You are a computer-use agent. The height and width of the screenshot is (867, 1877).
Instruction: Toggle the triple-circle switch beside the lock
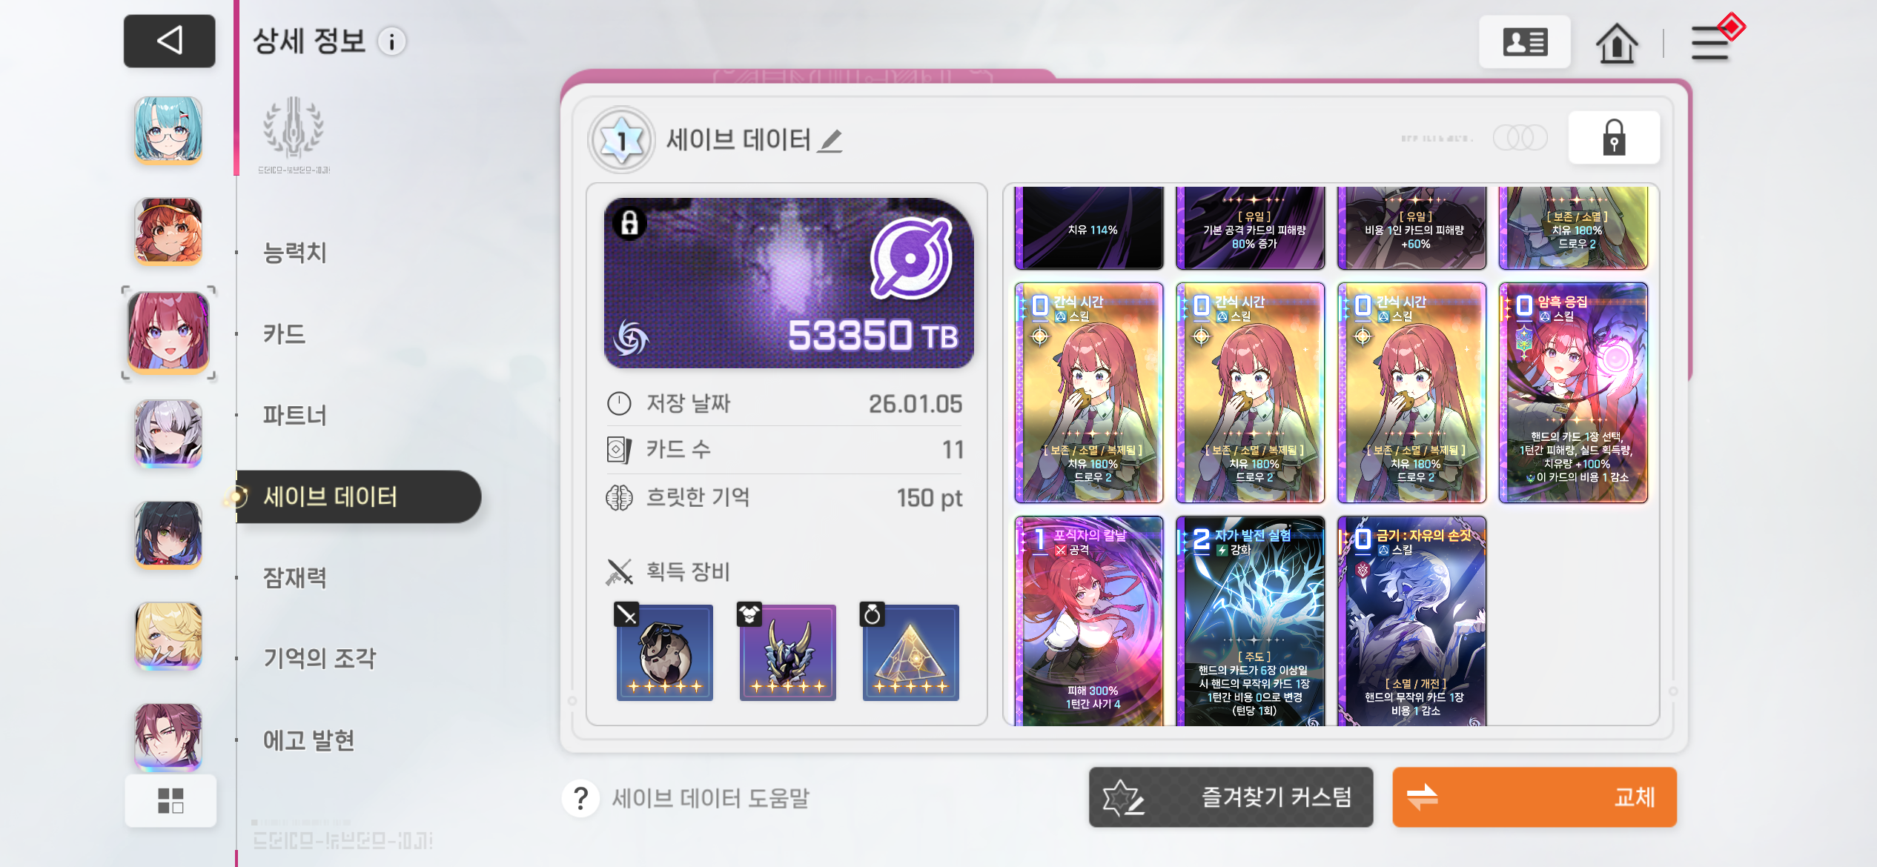(1520, 138)
